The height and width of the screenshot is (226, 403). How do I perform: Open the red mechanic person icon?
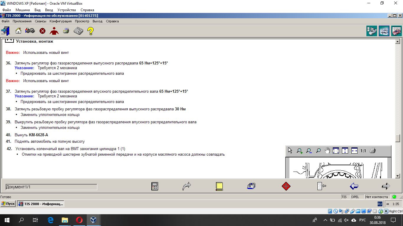(54, 31)
